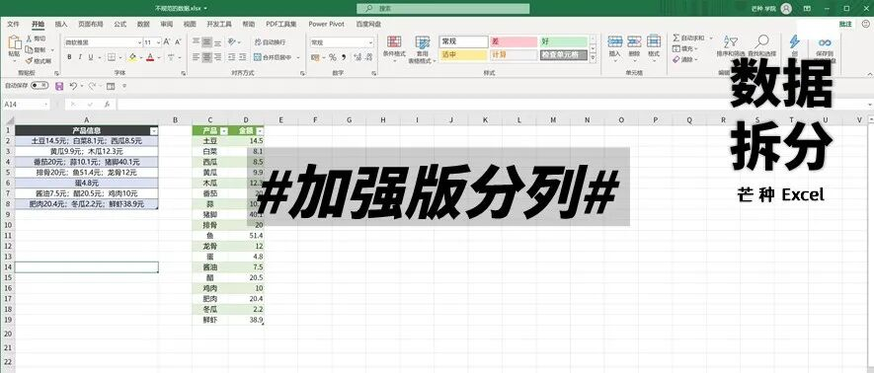Increase the cell indent
Image resolution: width=874 pixels, height=373 pixels.
(244, 57)
